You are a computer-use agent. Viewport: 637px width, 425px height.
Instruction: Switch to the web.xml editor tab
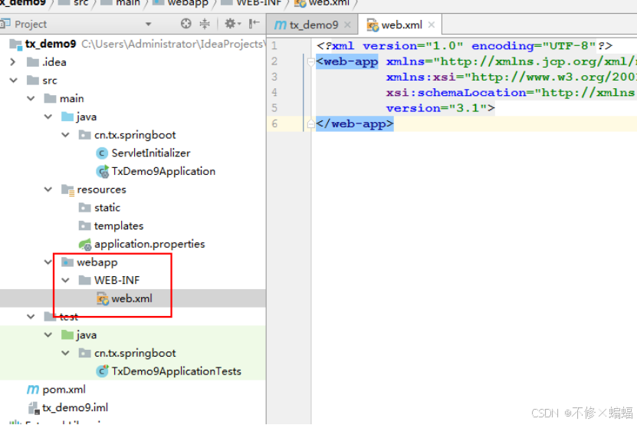point(402,25)
